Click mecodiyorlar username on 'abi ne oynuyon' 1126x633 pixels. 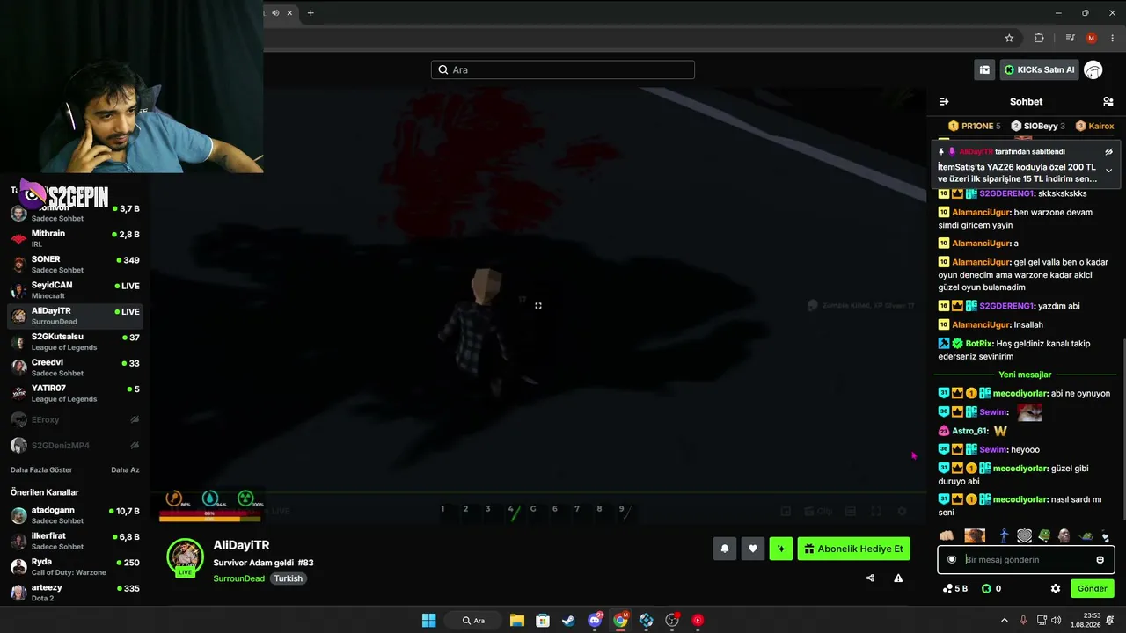tap(1020, 393)
